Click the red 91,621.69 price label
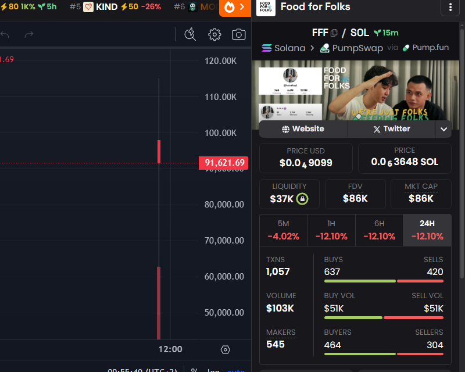Screen dimensions: 465x372 click(223, 163)
